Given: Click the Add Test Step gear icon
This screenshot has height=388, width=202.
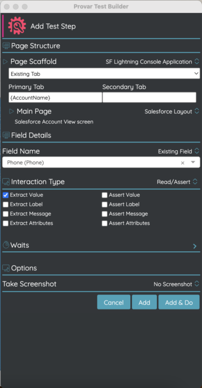Looking at the screenshot, I should point(17,26).
